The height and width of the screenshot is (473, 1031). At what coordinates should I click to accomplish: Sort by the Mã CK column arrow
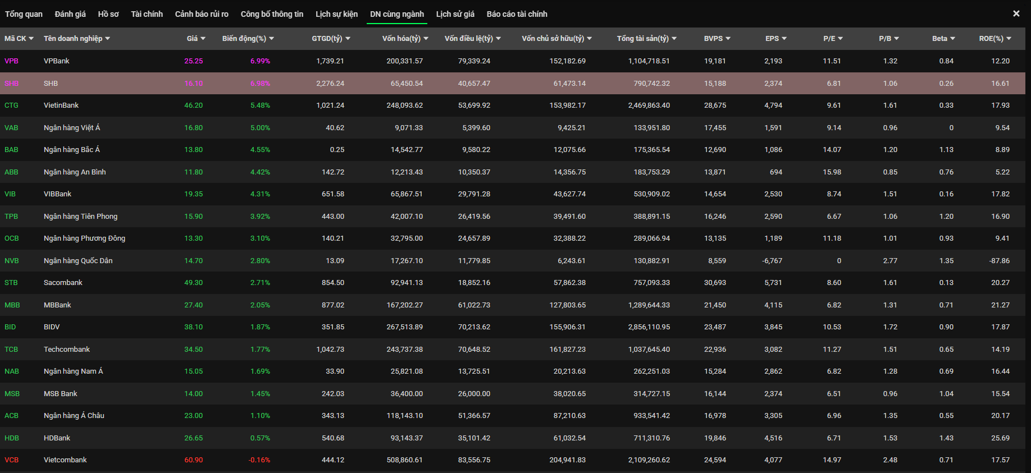(x=31, y=39)
